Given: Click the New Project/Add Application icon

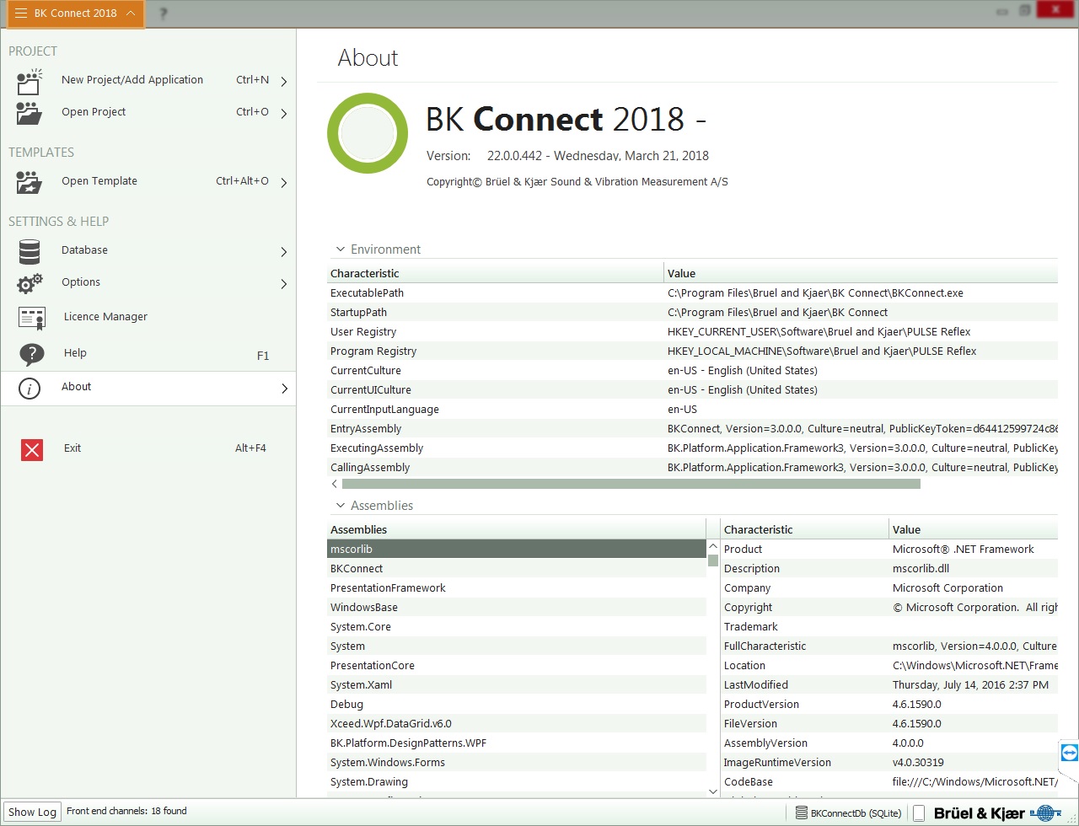Looking at the screenshot, I should (x=30, y=82).
